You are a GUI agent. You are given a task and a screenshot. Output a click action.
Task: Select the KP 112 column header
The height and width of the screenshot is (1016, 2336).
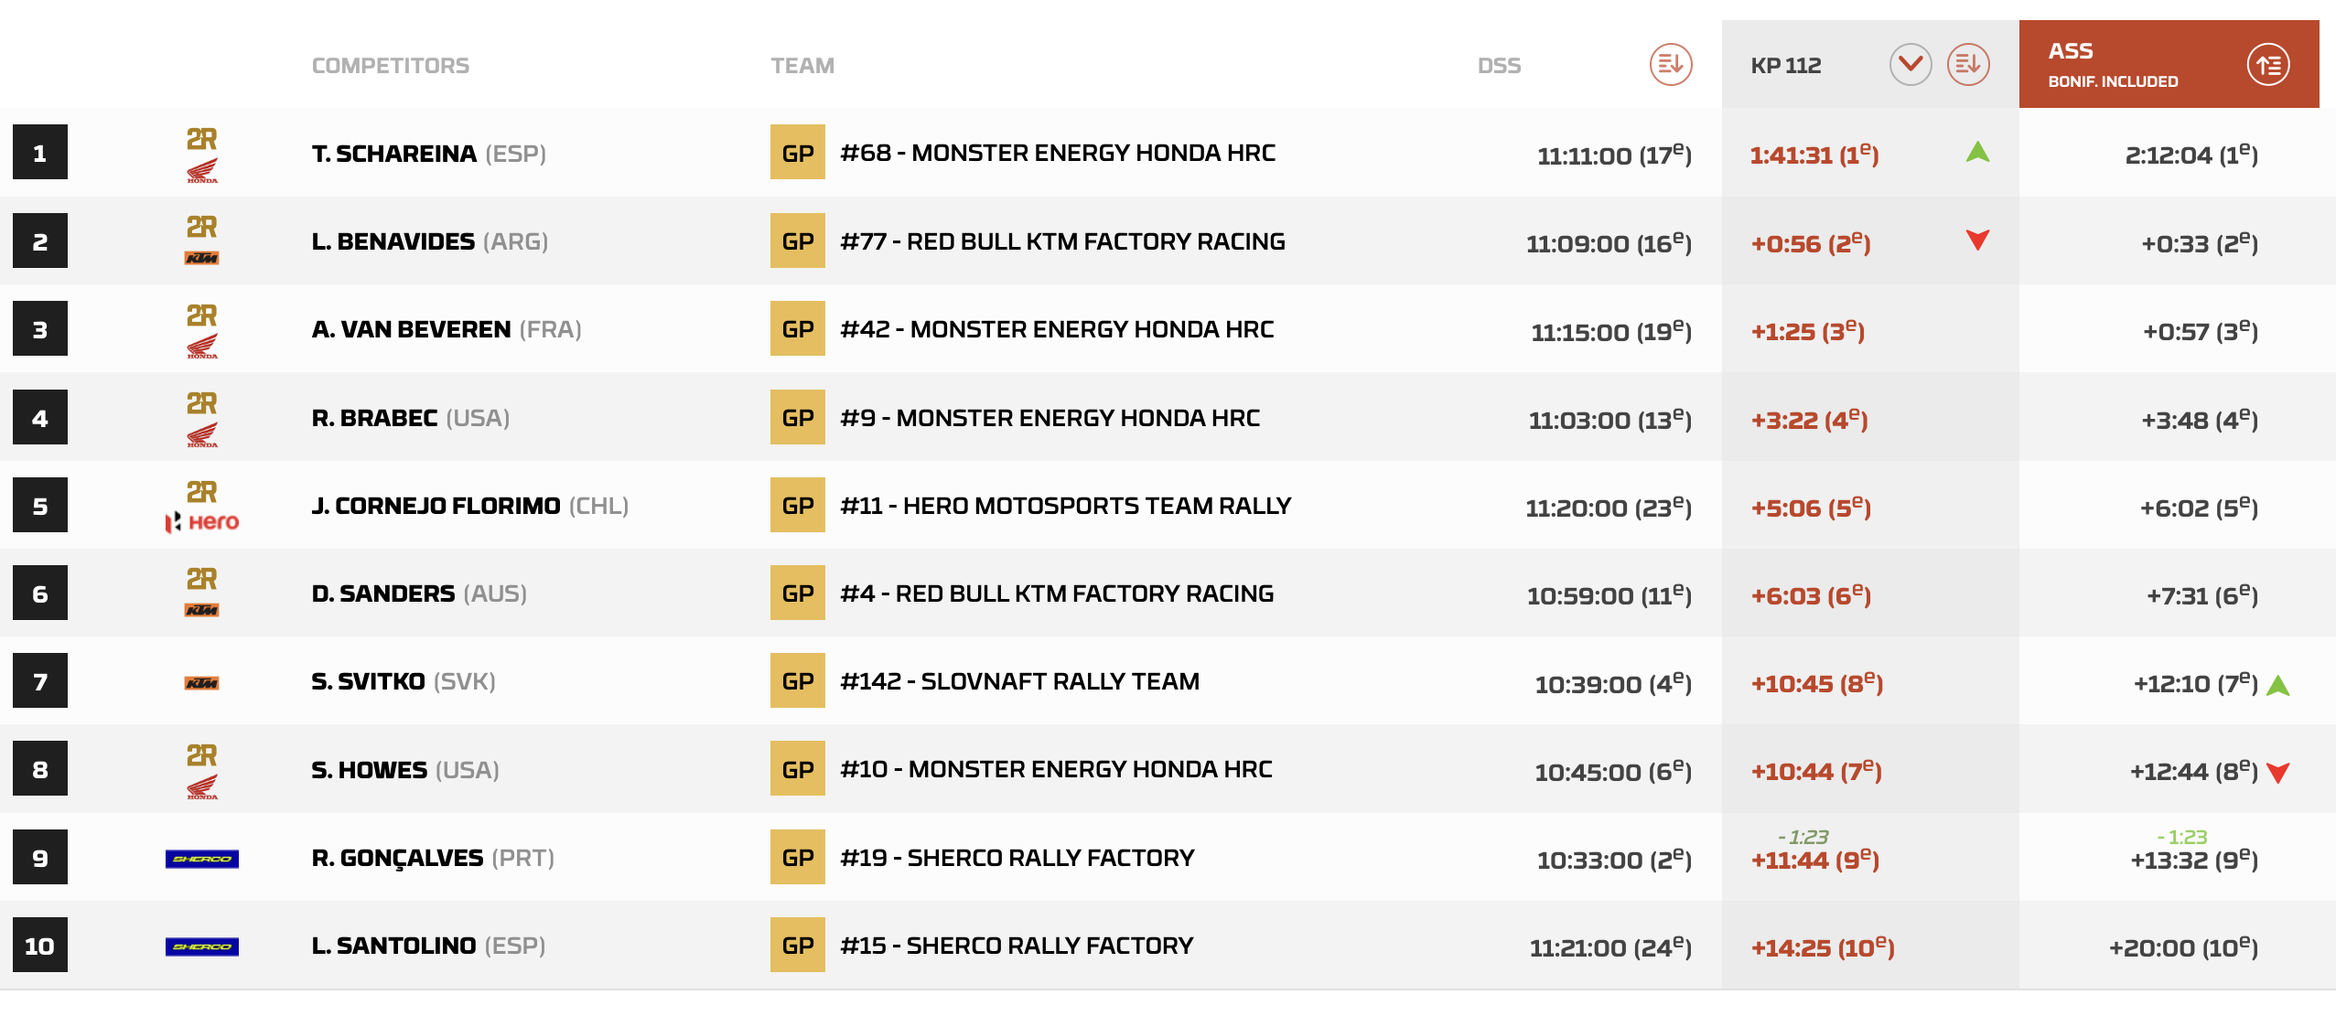tap(1785, 66)
